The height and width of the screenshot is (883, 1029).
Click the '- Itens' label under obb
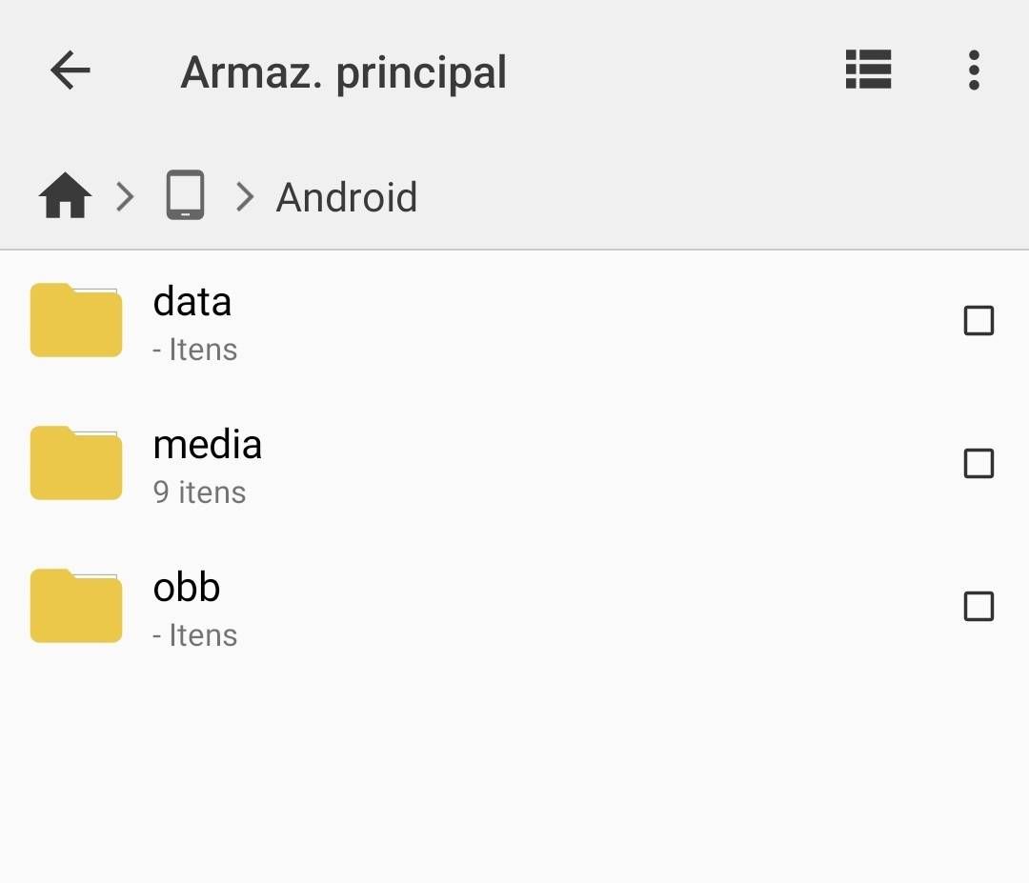(194, 635)
